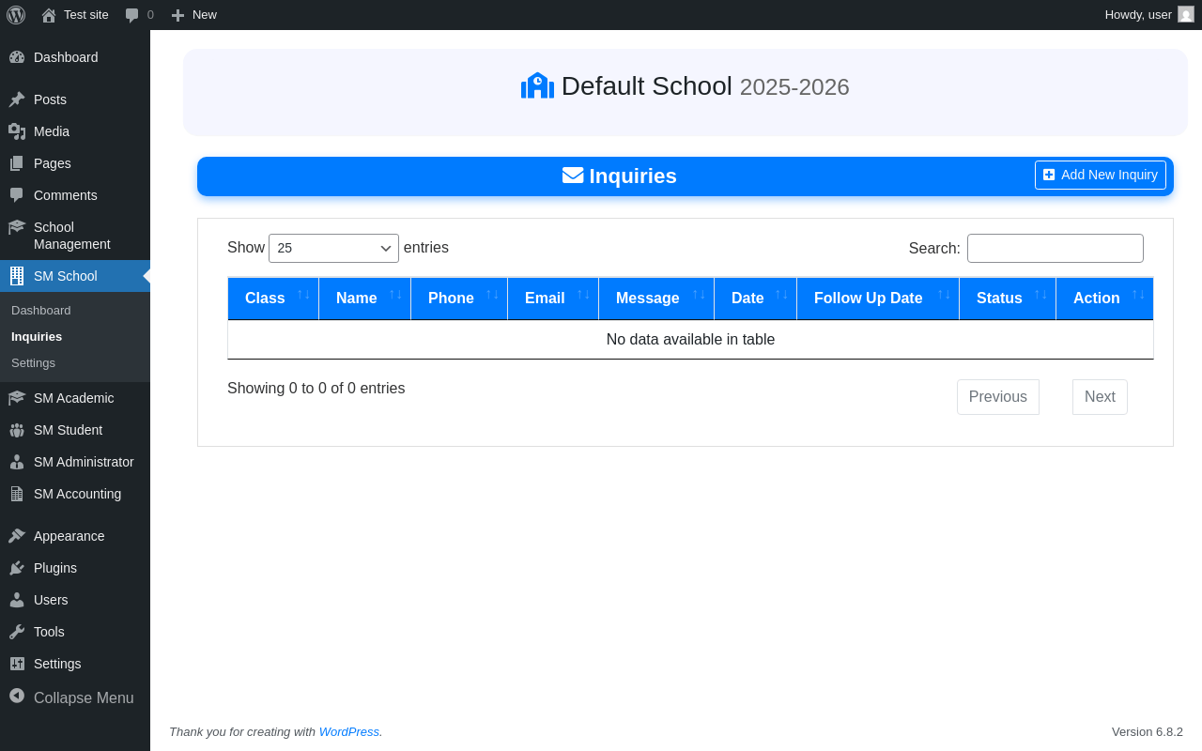Sort table by Class column
This screenshot has height=751, width=1202.
click(273, 299)
